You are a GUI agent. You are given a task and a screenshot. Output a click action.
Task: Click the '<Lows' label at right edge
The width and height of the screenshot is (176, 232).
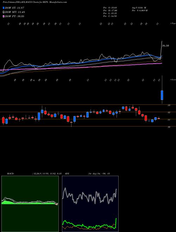click(x=173, y=79)
